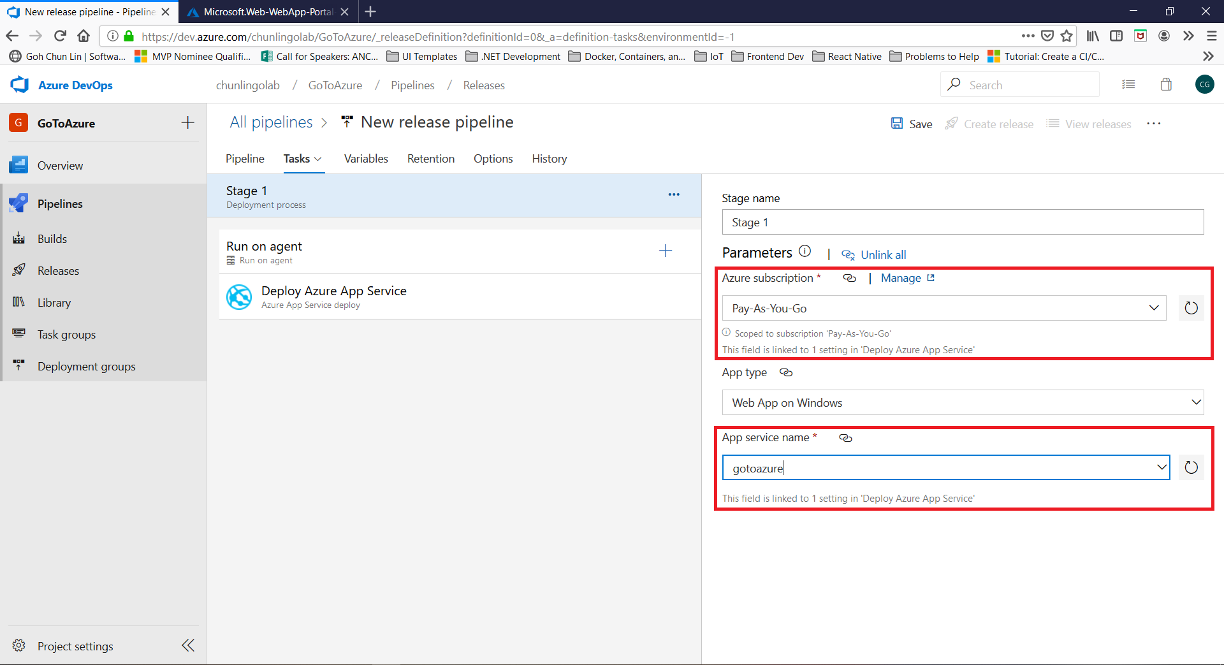Image resolution: width=1224 pixels, height=665 pixels.
Task: Switch to Microsoft.Web-WebApp-Portal browser tab
Action: click(x=268, y=11)
